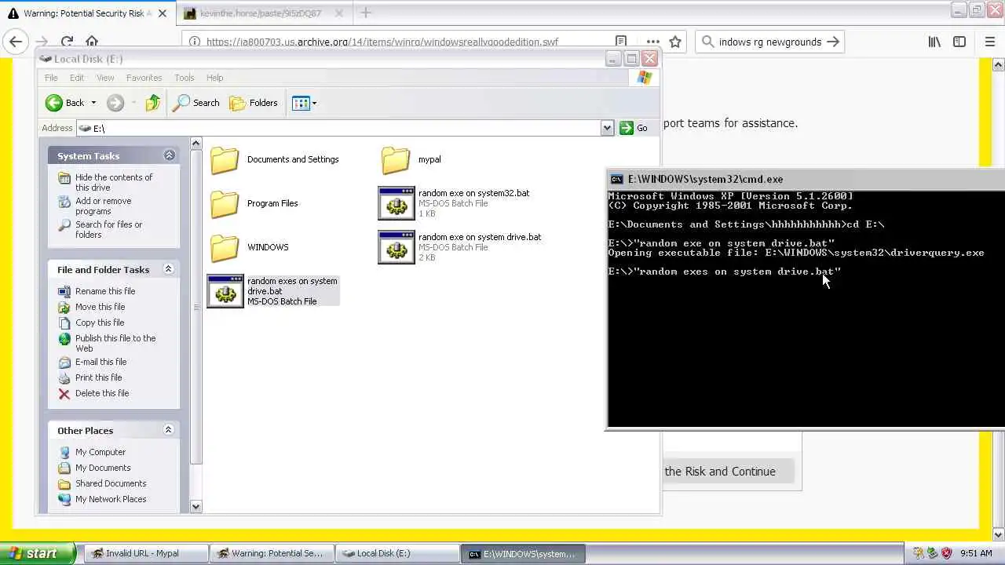This screenshot has width=1005, height=565.
Task: Open browser Library icon
Action: pos(934,42)
